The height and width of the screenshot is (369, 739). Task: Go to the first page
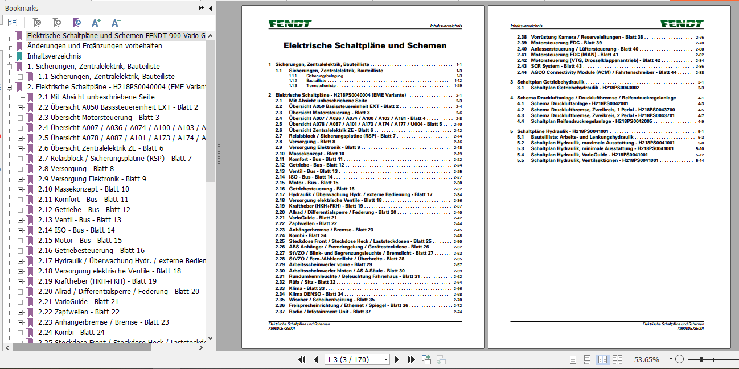(x=303, y=359)
